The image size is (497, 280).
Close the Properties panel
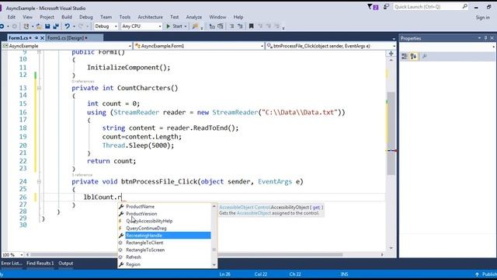[492, 38]
